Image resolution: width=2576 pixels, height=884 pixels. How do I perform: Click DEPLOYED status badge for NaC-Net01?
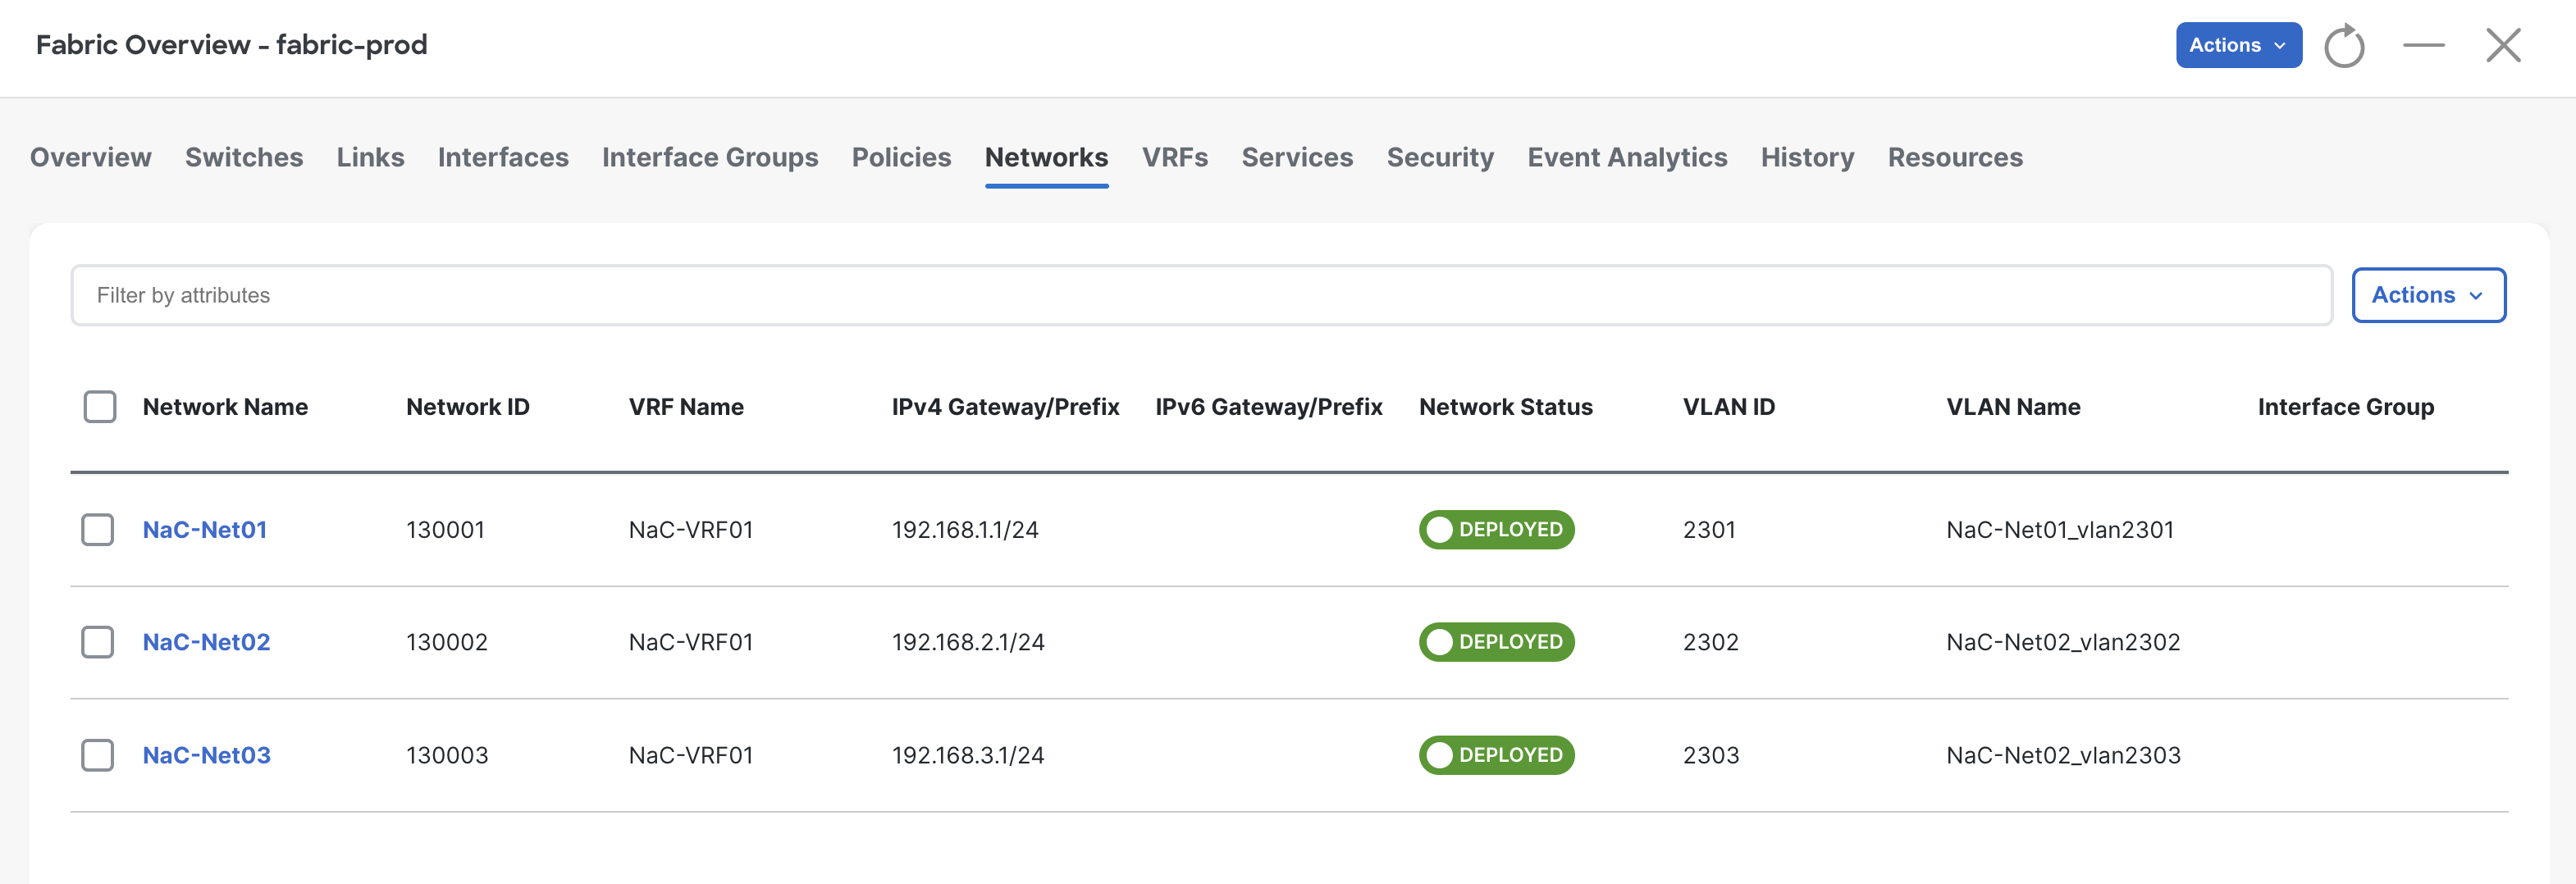point(1496,530)
